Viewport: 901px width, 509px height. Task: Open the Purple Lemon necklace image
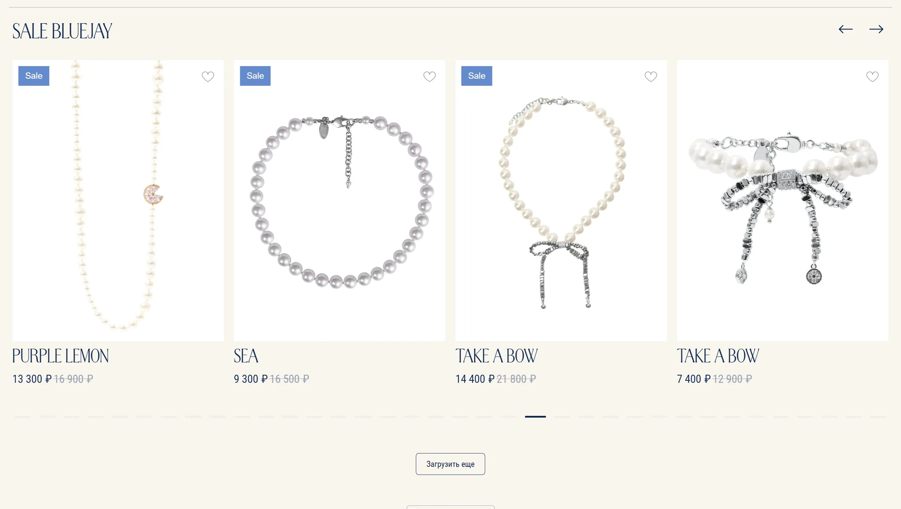coord(118,200)
